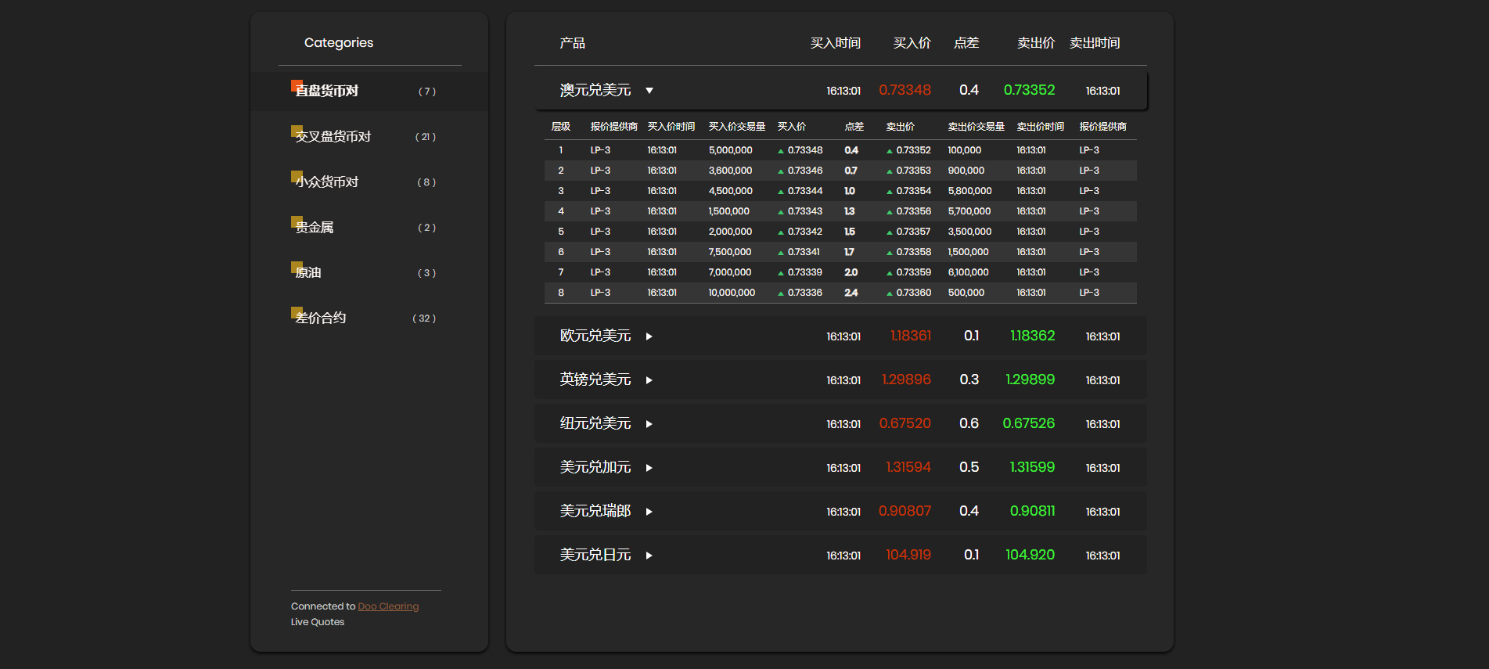1489x669 pixels.
Task: Collapse the 澳元兑美元 depth table
Action: point(649,91)
